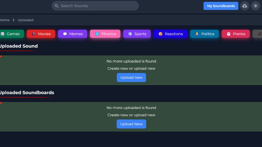
Task: Click the Uploaded Sound heading
Action: (x=19, y=46)
